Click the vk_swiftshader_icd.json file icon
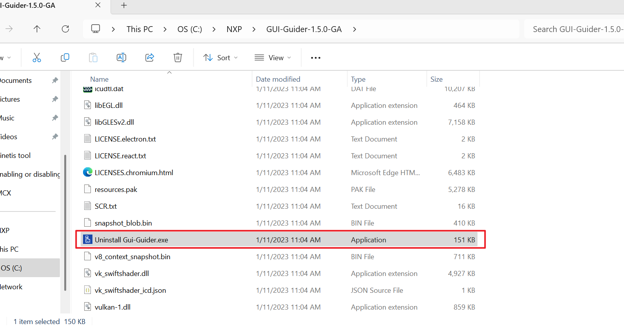Viewport: 624px width, 326px height. click(88, 290)
